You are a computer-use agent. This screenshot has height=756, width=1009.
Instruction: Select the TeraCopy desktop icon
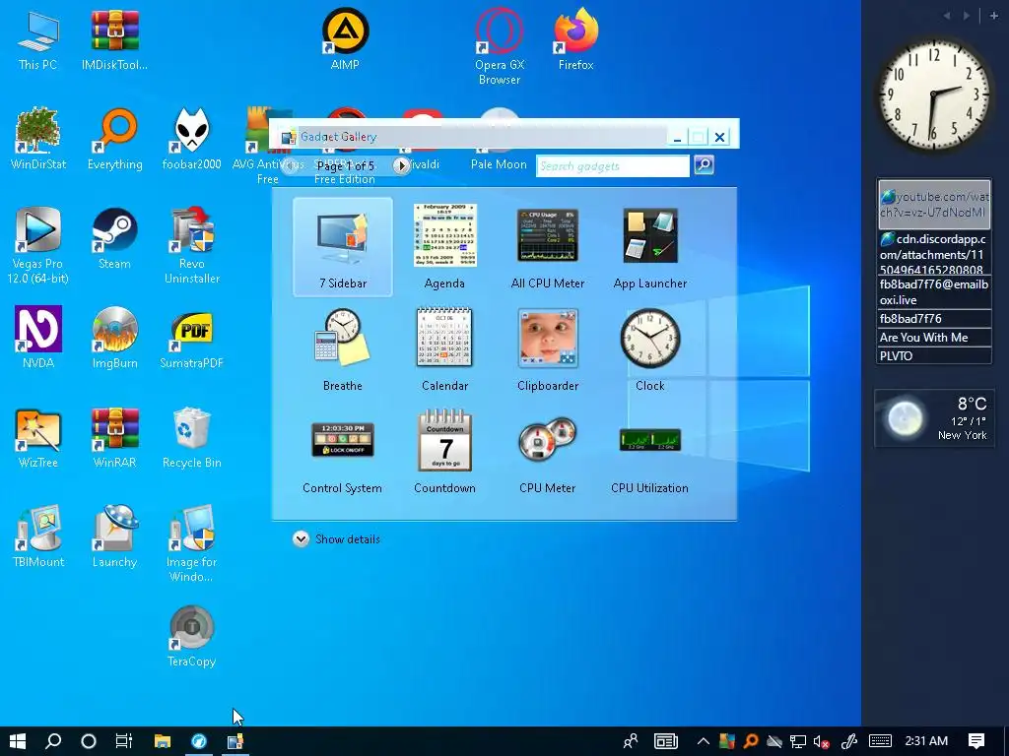(x=192, y=637)
